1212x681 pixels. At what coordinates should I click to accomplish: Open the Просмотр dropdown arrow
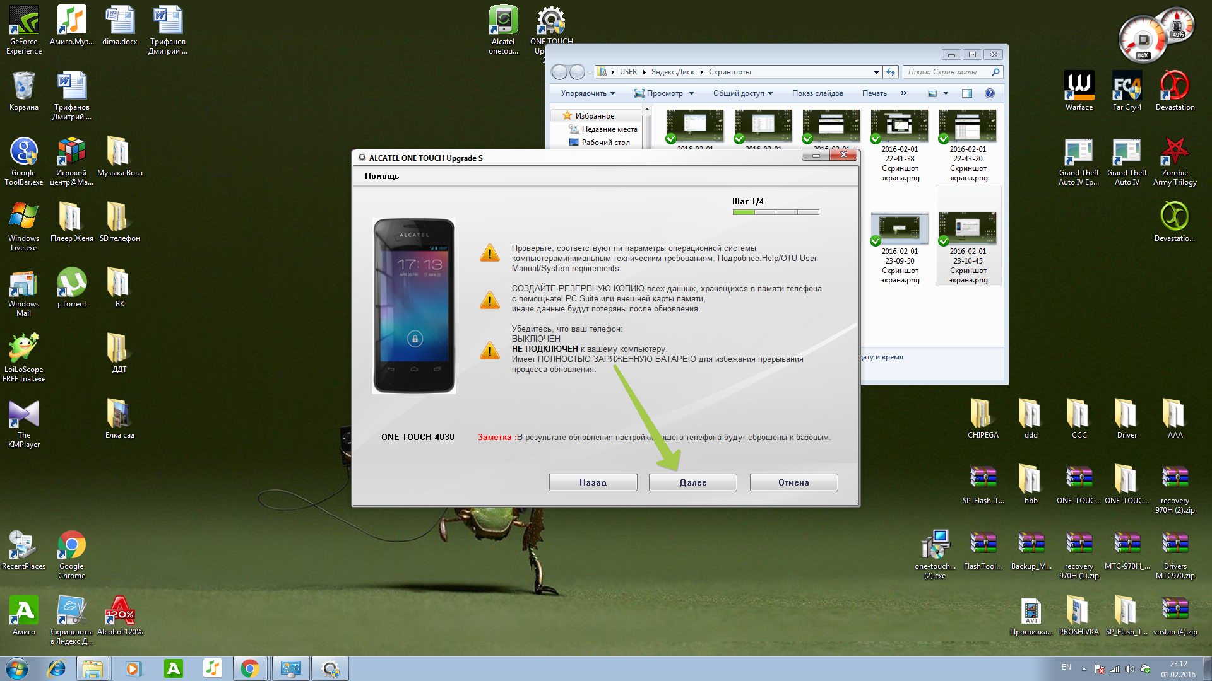tap(691, 93)
